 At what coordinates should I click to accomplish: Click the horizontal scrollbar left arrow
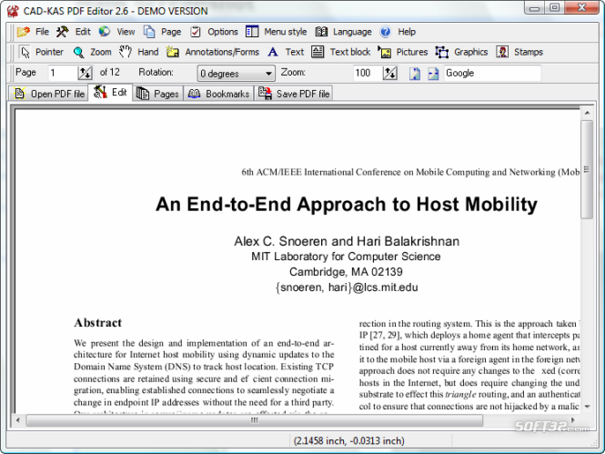tap(18, 420)
